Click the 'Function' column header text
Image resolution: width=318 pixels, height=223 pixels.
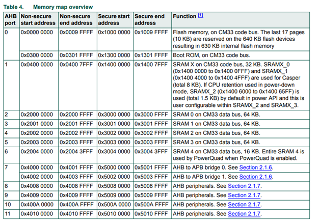pyautogui.click(x=184, y=16)
